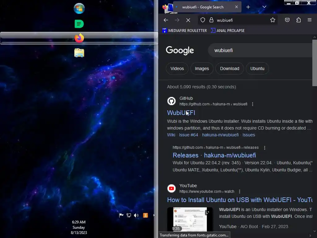Close the wubiuefi Google Search tab
Screen dimensions: 317x238
click(236, 7)
